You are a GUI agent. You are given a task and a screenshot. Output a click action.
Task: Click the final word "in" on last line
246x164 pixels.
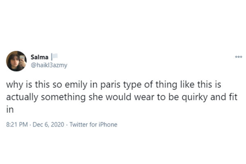[10, 110]
